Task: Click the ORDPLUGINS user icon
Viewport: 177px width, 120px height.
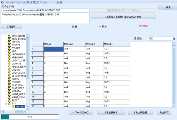Action: [x=9, y=73]
